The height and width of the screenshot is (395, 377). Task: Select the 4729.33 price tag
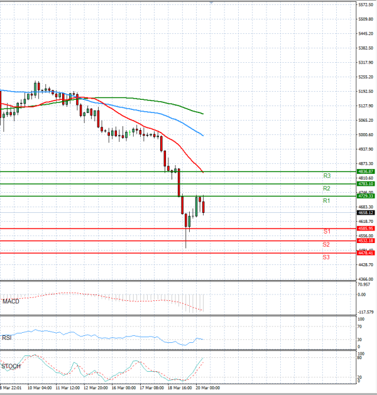click(x=366, y=196)
